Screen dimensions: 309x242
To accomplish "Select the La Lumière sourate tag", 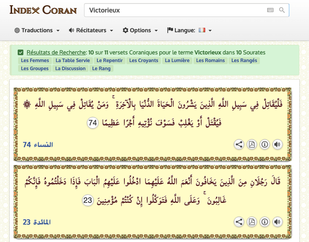I will (177, 60).
